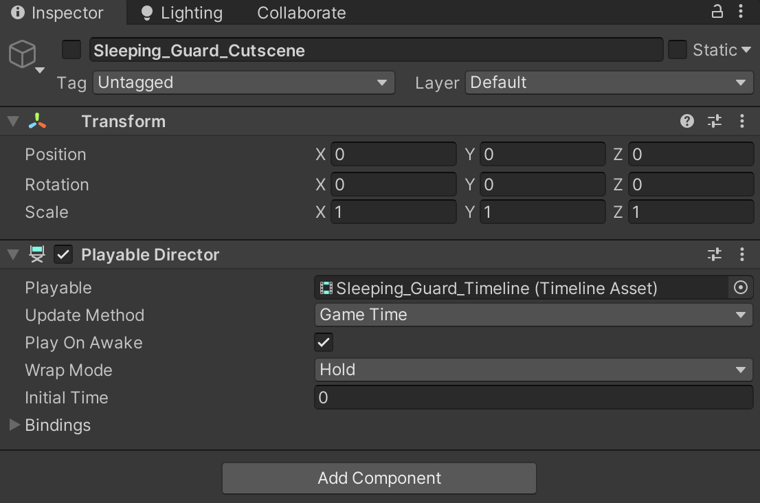Click the Initial Time field
Viewport: 760px width, 503px height.
click(534, 397)
